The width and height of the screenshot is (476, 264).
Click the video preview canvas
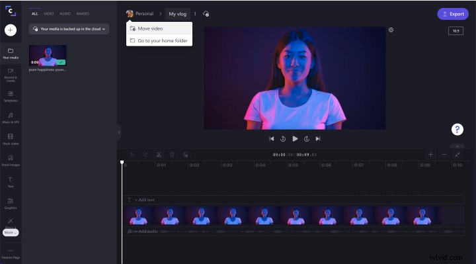click(x=295, y=78)
